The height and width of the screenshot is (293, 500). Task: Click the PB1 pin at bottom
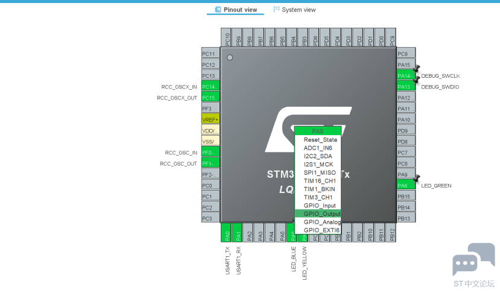(347, 233)
